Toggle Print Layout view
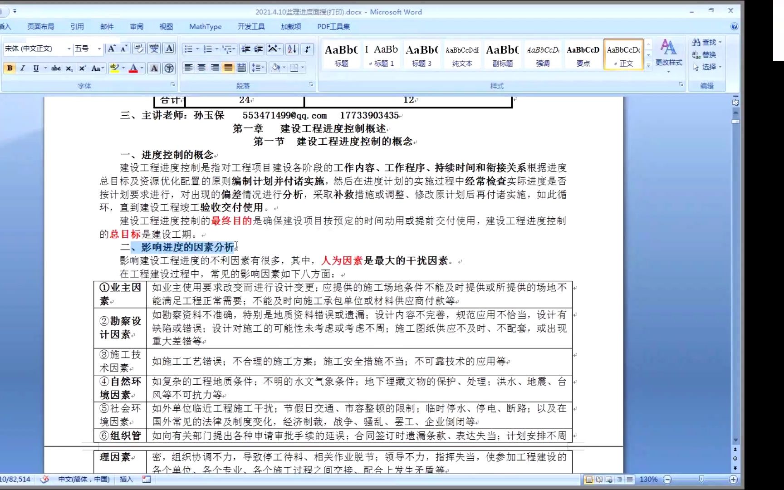This screenshot has width=784, height=490. [x=589, y=480]
